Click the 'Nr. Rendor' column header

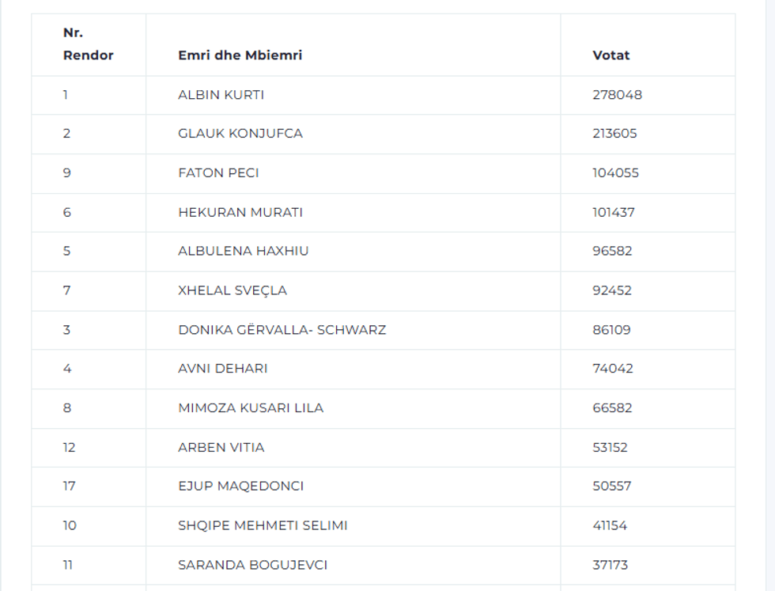[x=88, y=44]
